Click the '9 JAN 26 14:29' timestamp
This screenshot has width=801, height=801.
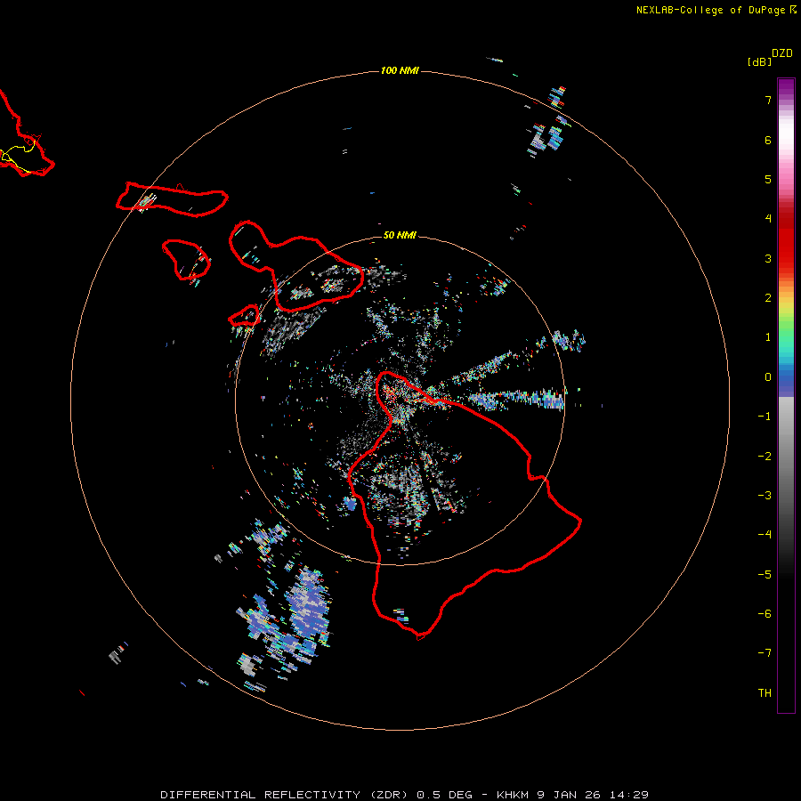593,795
